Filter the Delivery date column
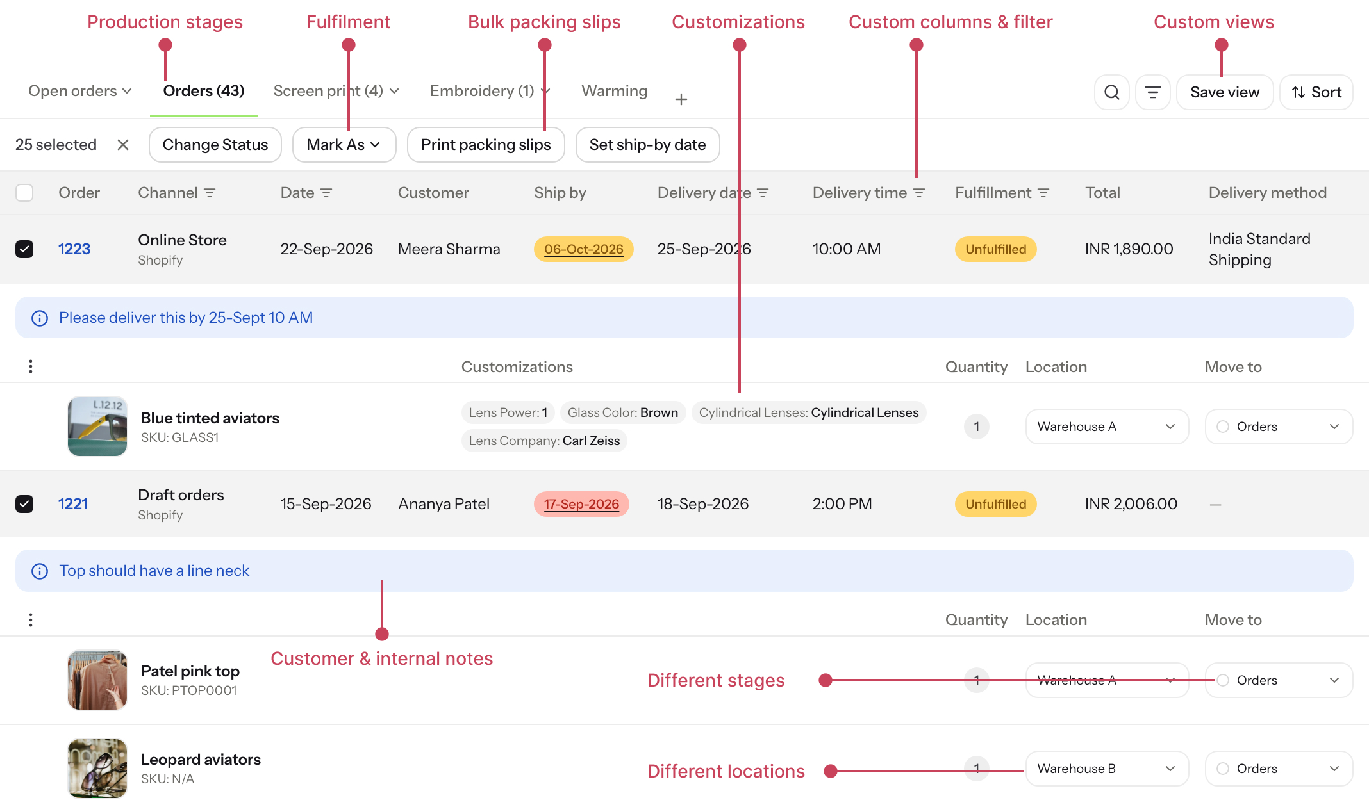This screenshot has height=807, width=1369. pyautogui.click(x=763, y=193)
